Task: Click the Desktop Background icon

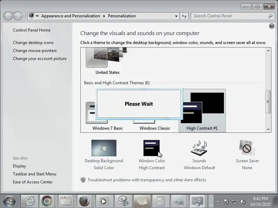Action: [104, 148]
